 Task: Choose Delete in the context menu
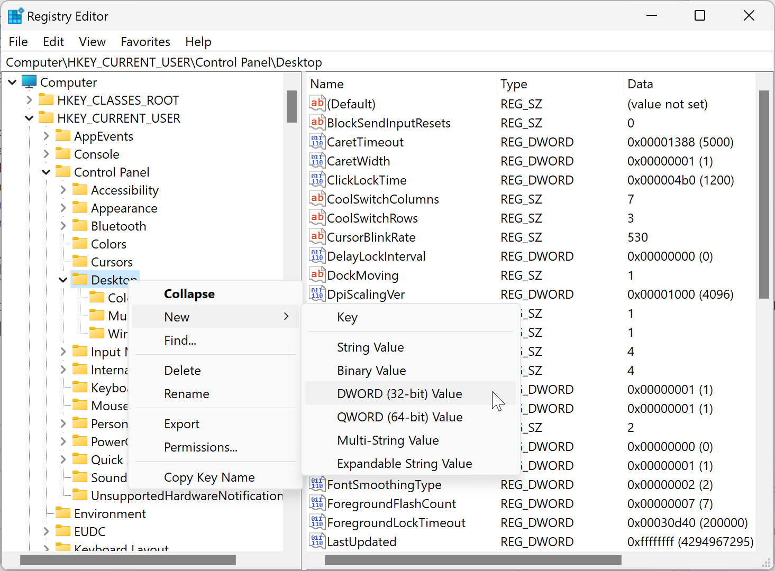pos(215,371)
